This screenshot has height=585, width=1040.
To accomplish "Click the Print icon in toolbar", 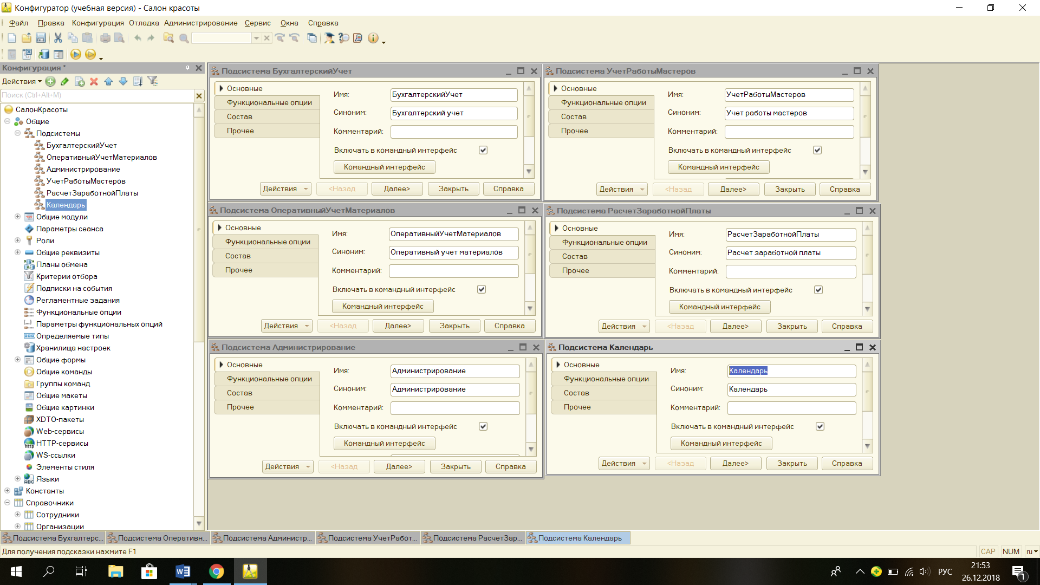I will tap(105, 38).
